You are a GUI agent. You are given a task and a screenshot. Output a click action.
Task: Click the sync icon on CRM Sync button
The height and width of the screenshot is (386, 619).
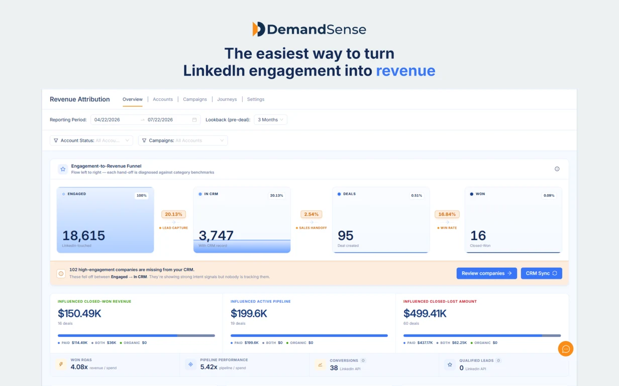click(555, 273)
